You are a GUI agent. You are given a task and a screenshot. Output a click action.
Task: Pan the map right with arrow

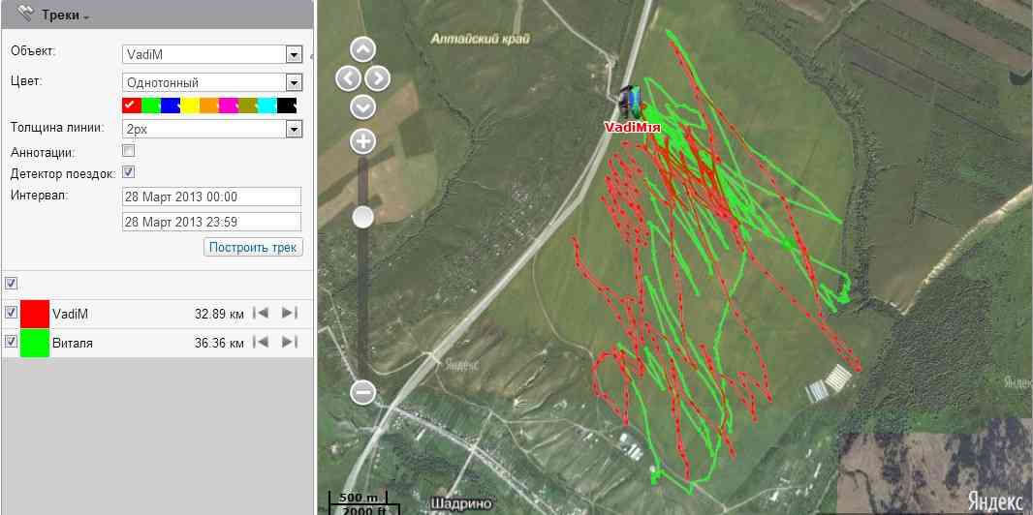coord(378,78)
